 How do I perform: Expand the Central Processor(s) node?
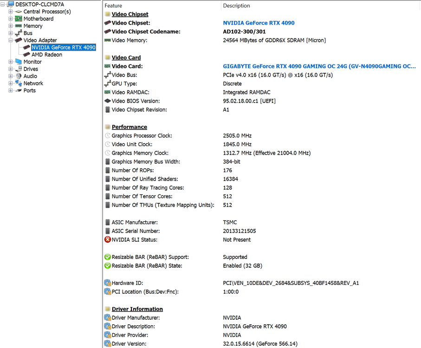click(x=11, y=12)
